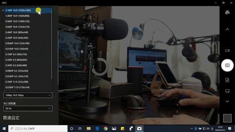This screenshot has height=132, width=235.
Task: Click the settings panel scrollbar
Action: point(58,58)
